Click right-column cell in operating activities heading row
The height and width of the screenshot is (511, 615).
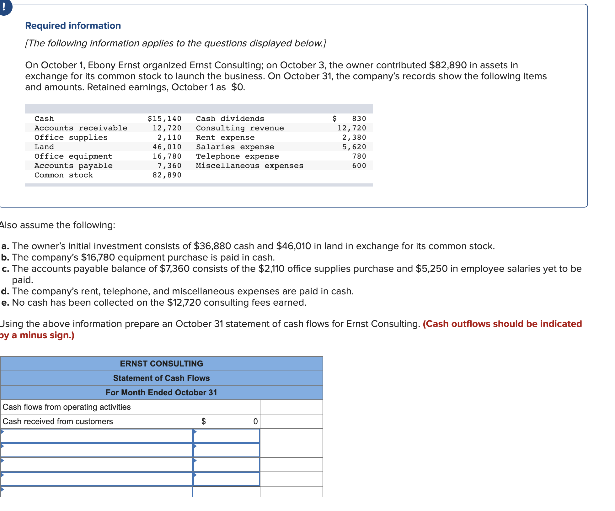tap(291, 407)
